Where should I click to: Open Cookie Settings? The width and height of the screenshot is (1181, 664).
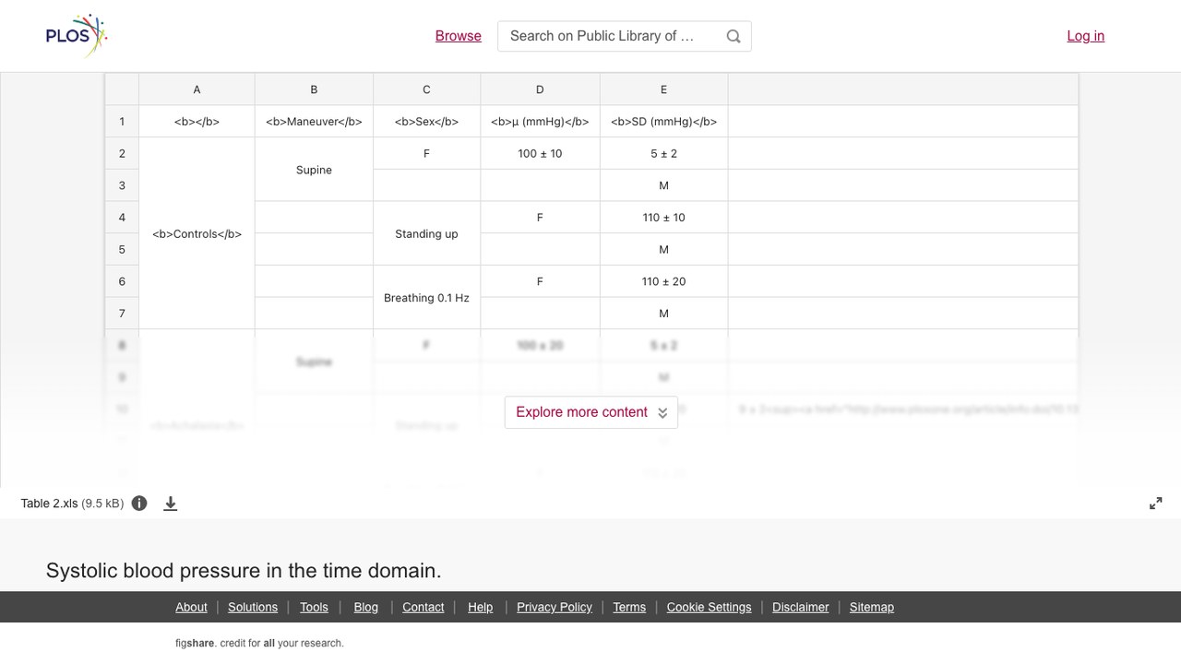pyautogui.click(x=710, y=607)
